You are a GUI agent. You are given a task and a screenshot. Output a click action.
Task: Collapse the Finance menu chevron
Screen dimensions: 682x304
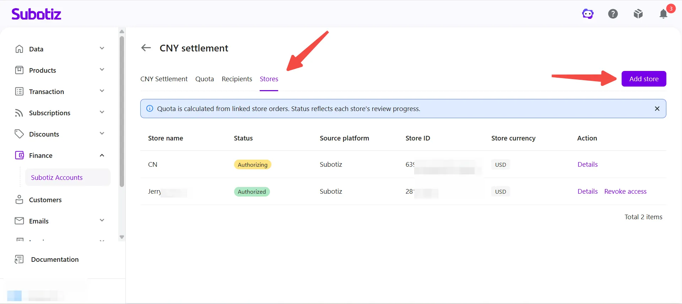102,155
